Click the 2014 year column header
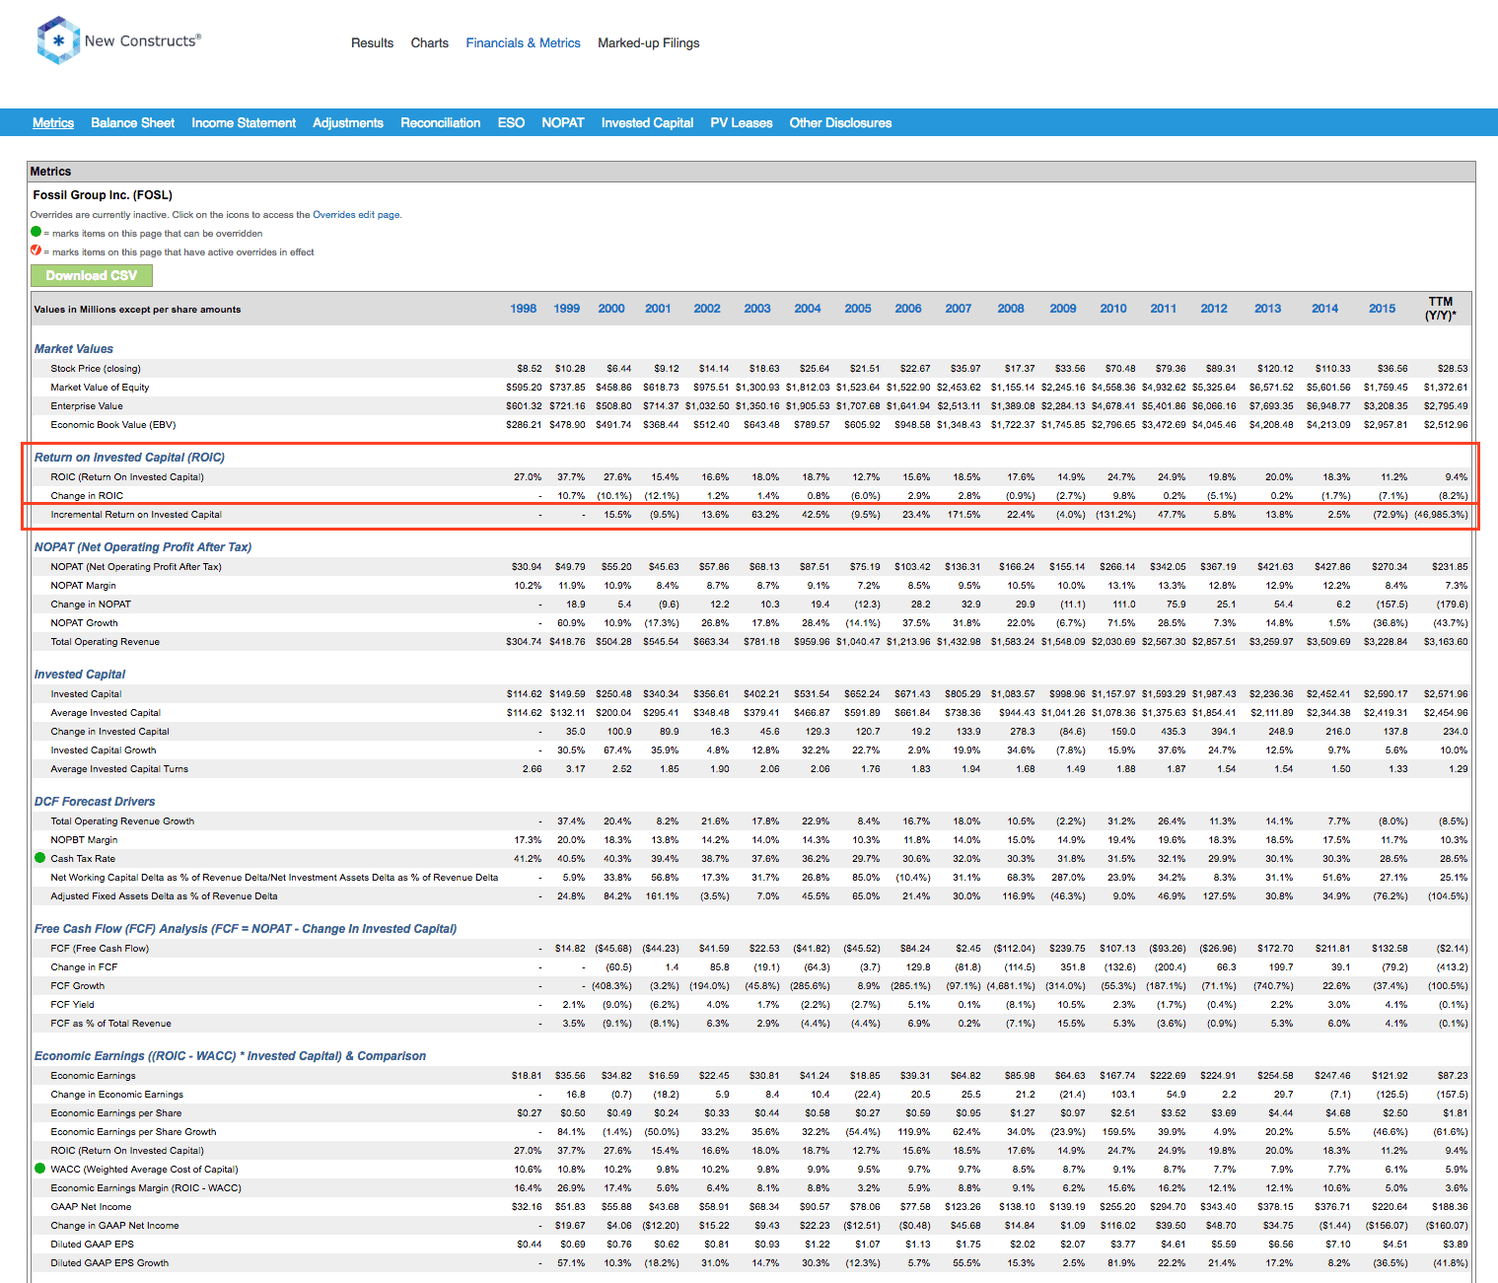1498x1283 pixels. [1325, 309]
